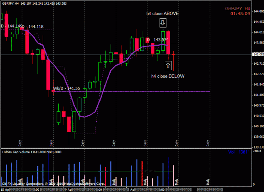
Task: Click the 'D - 144.118' pivot label
Action: [x=33, y=27]
